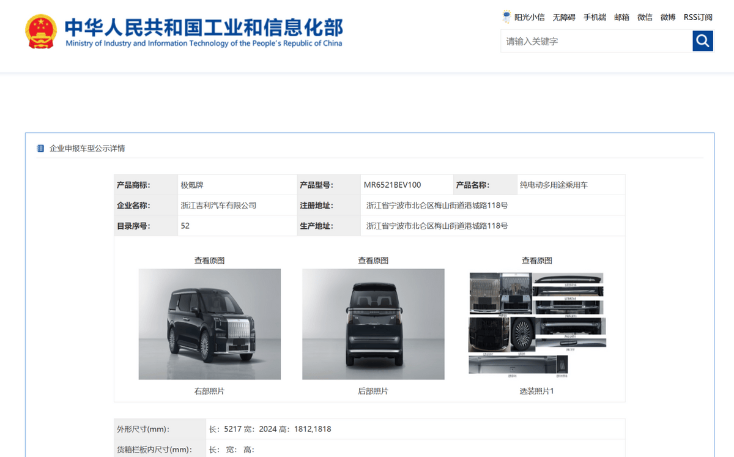734x457 pixels.
Task: Open the 微博 link
Action: 668,17
